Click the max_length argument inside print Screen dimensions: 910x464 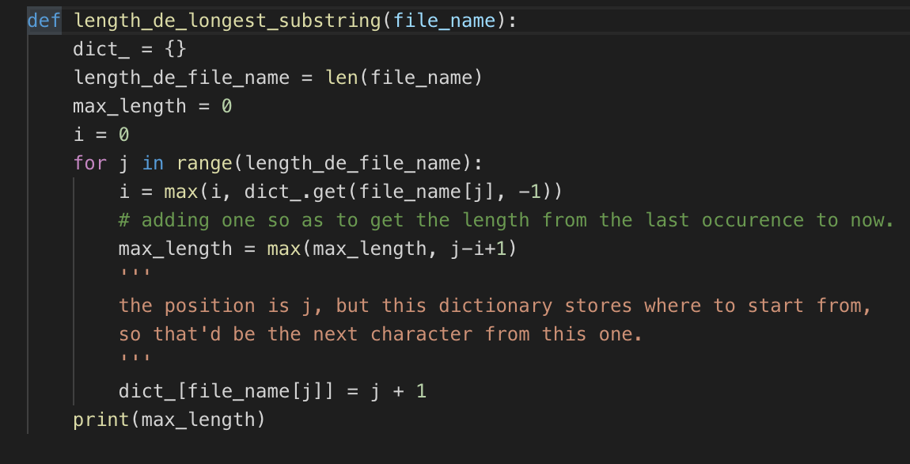click(198, 419)
